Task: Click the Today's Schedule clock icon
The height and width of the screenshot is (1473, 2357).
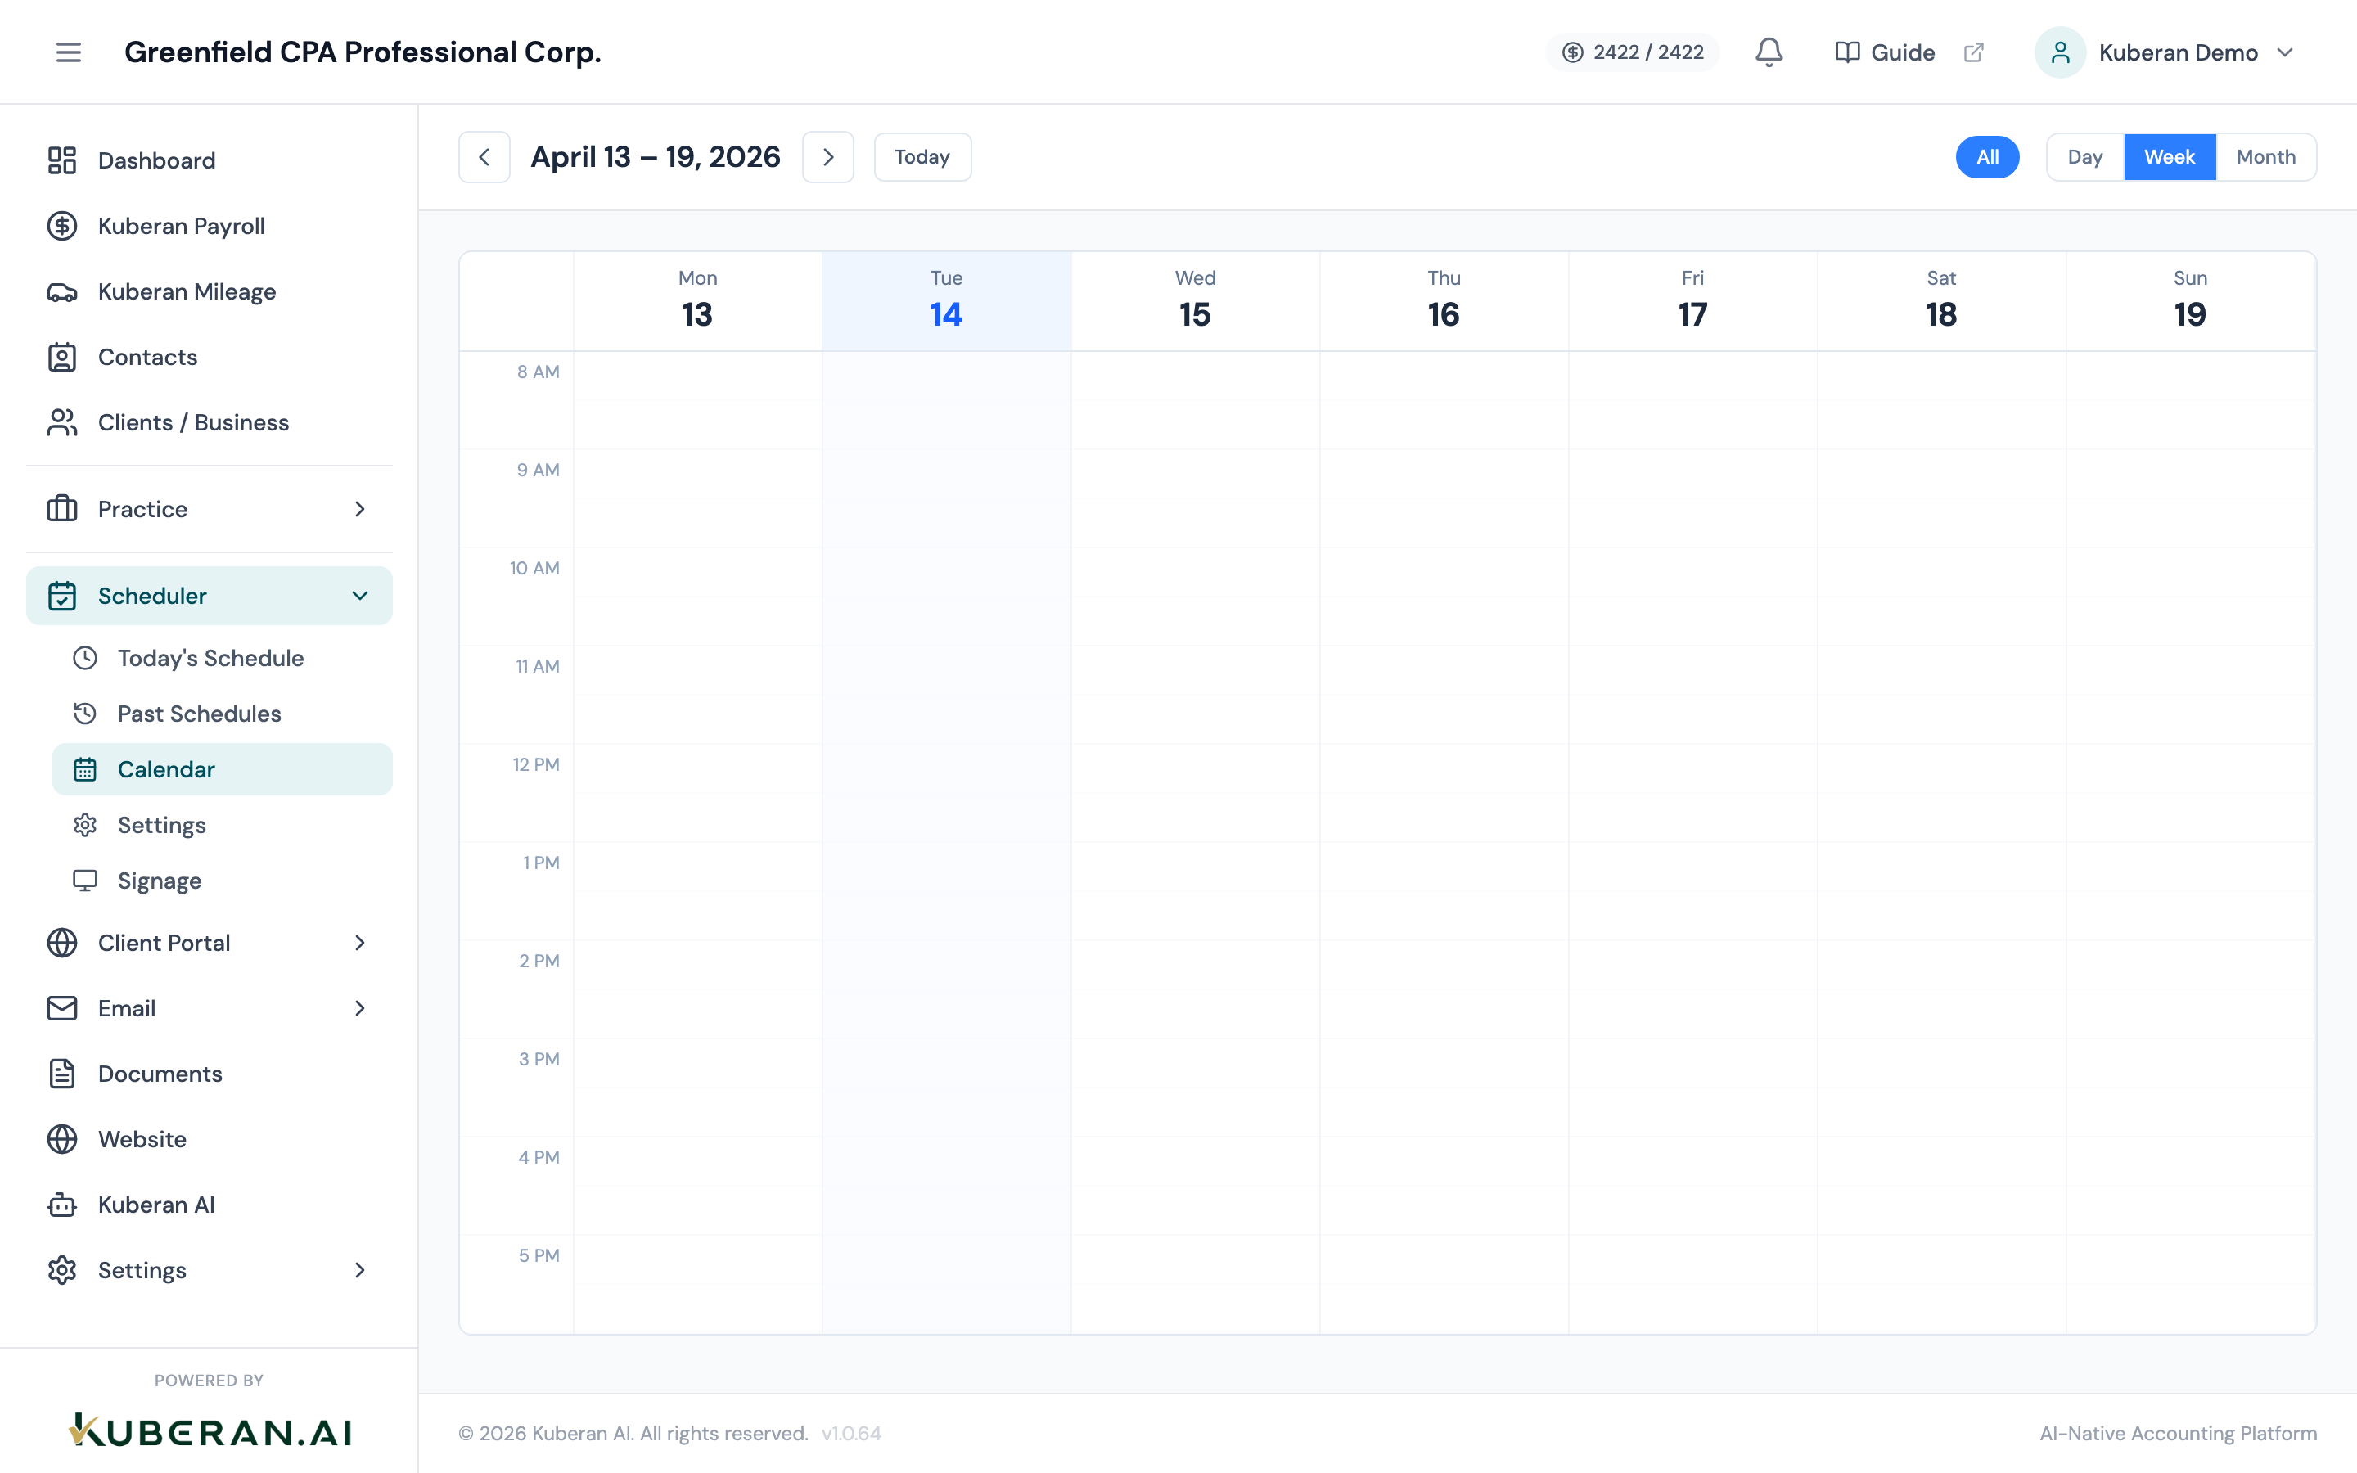Action: click(85, 658)
